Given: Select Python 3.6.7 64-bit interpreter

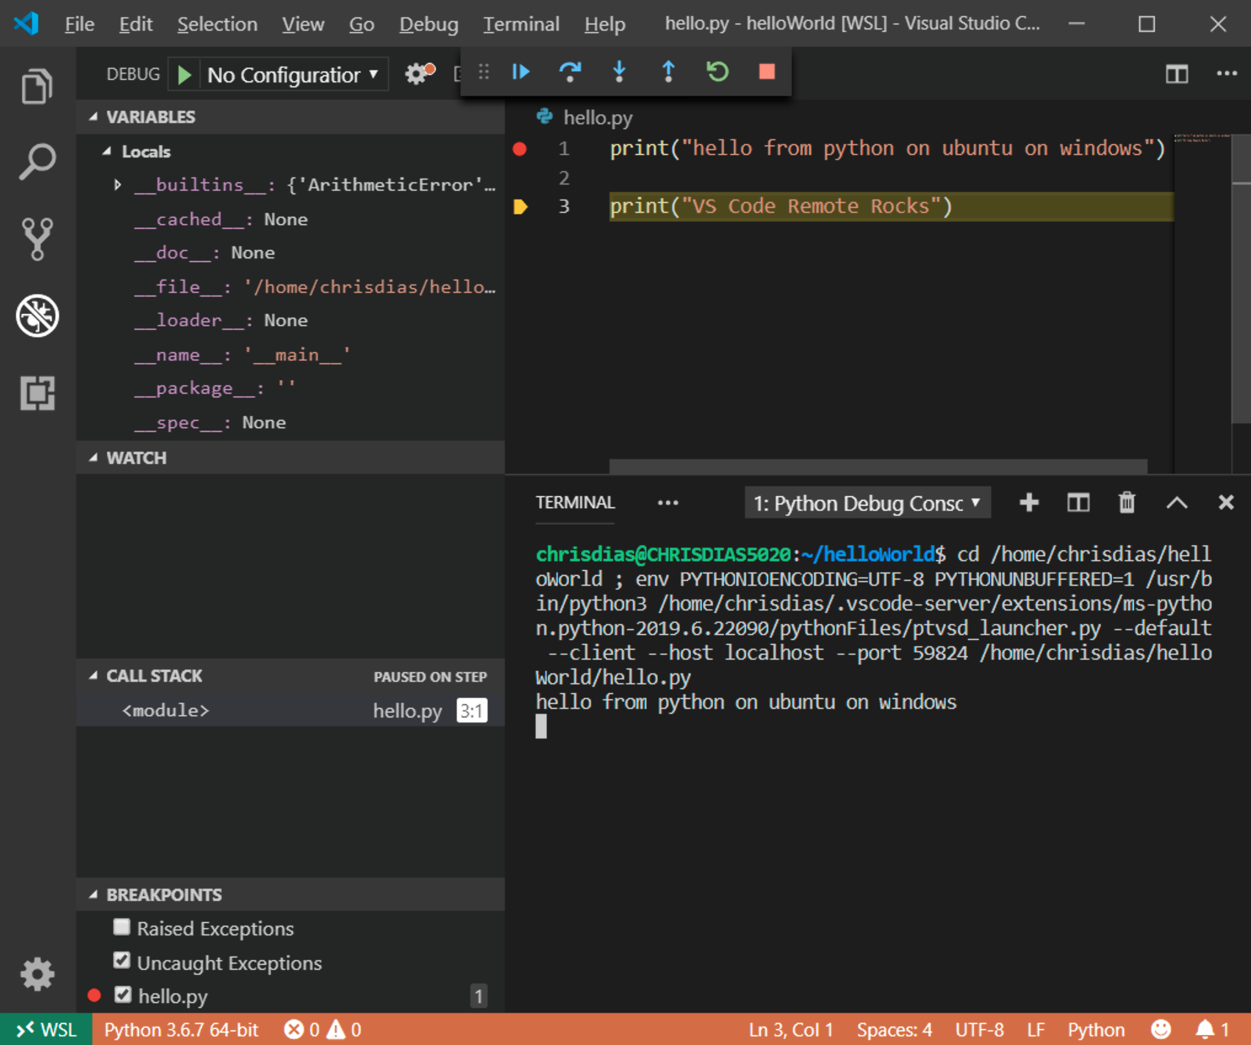Looking at the screenshot, I should pyautogui.click(x=181, y=1030).
